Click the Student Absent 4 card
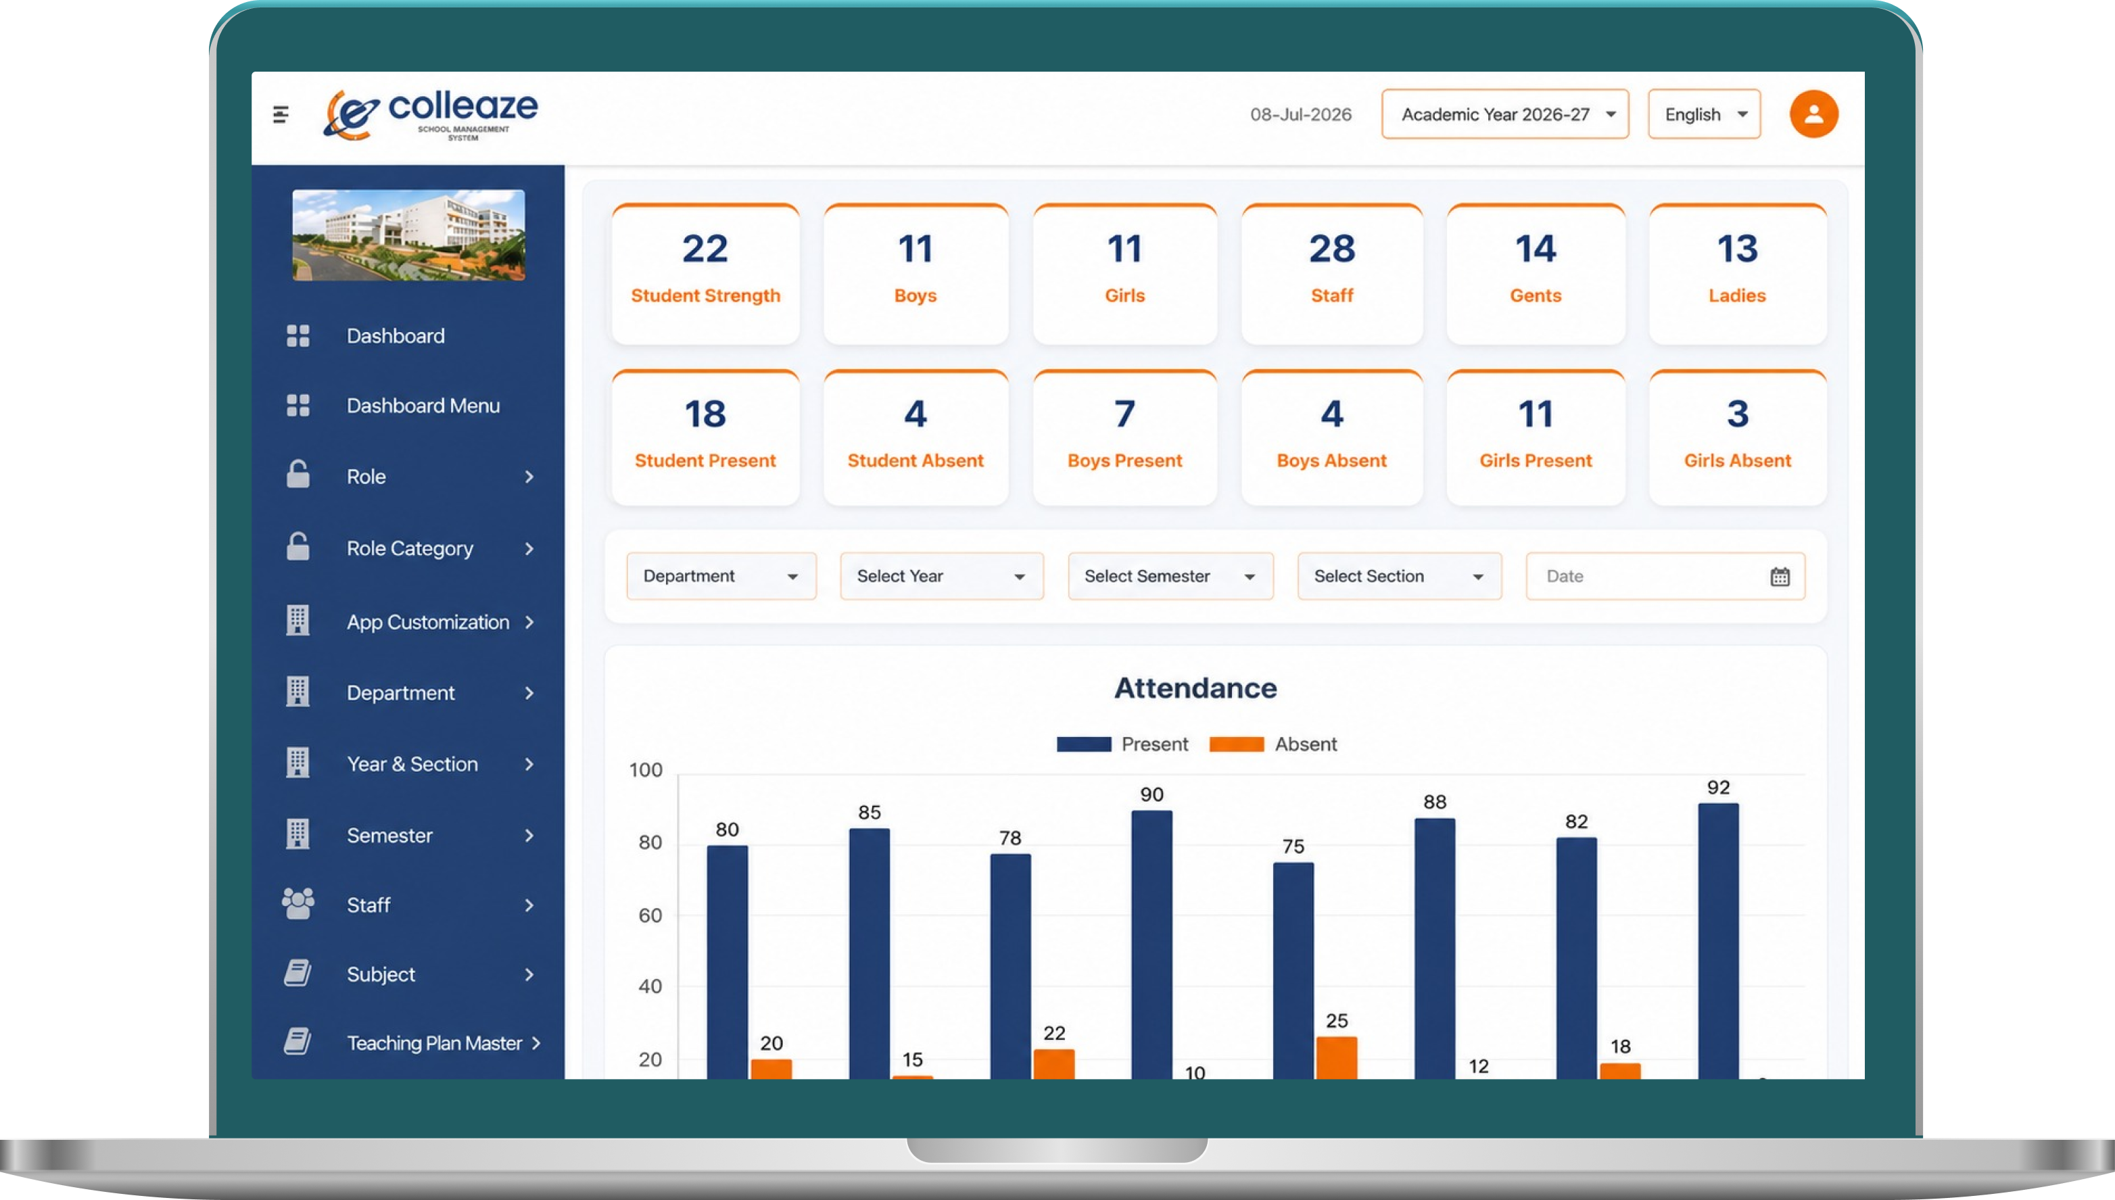 pyautogui.click(x=916, y=437)
